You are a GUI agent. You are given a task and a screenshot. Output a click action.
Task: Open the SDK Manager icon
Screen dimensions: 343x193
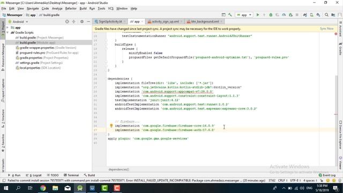point(318,15)
